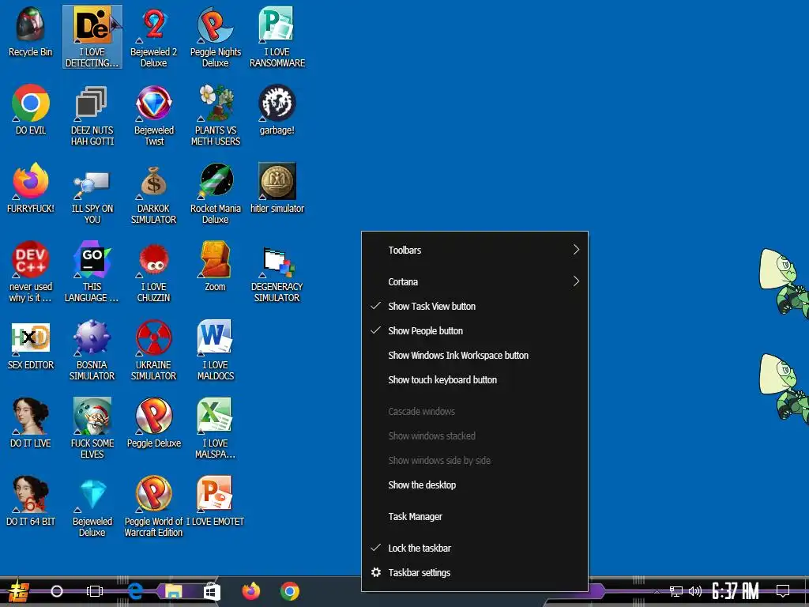The width and height of the screenshot is (809, 607).
Task: Open Taskbar settings
Action: coord(475,572)
